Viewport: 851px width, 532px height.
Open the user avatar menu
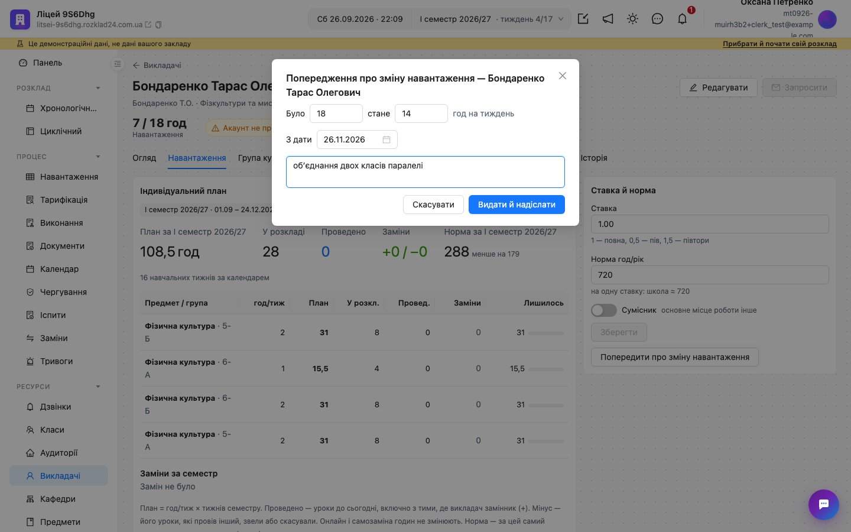coord(827,20)
